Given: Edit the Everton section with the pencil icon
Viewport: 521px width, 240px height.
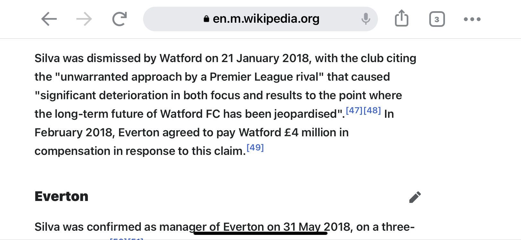Looking at the screenshot, I should pyautogui.click(x=415, y=197).
